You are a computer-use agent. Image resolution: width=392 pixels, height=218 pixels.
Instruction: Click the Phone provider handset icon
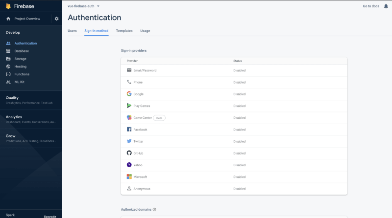click(x=129, y=82)
